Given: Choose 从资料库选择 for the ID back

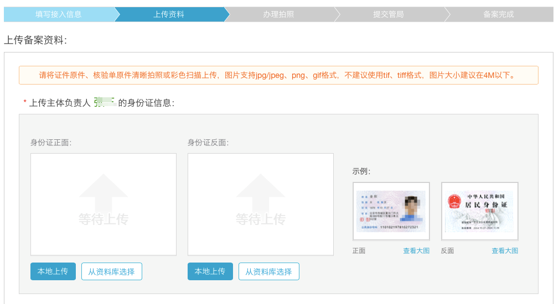Looking at the screenshot, I should coord(269,271).
